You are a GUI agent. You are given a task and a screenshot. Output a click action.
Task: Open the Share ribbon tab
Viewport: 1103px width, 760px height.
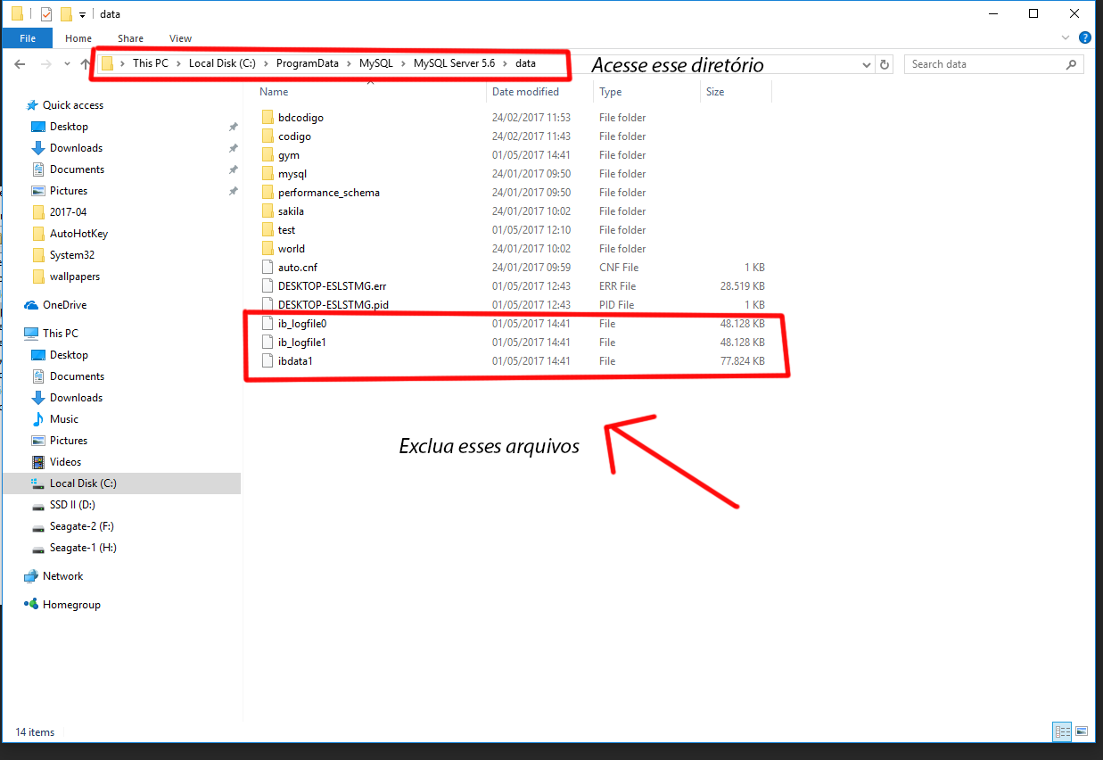(130, 38)
